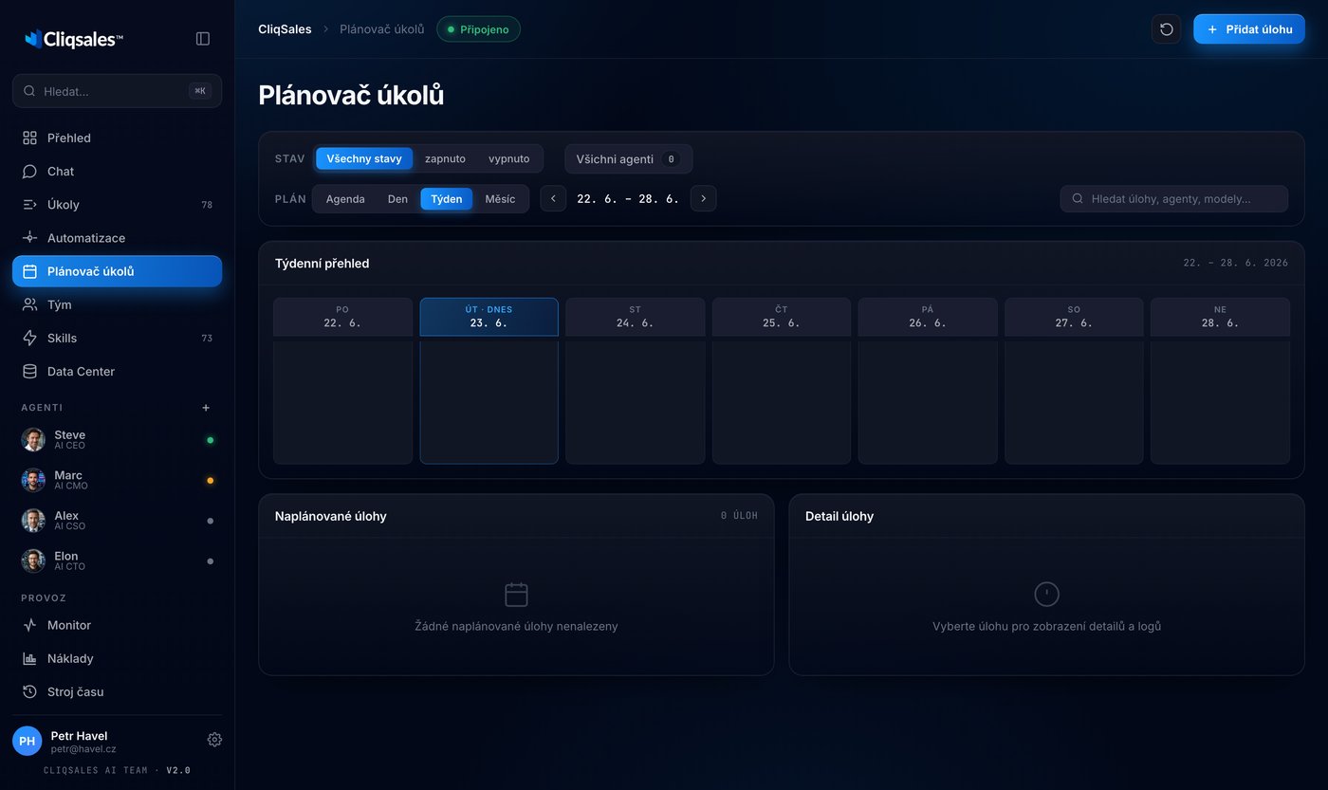Click the Automatizace node icon

tap(29, 238)
